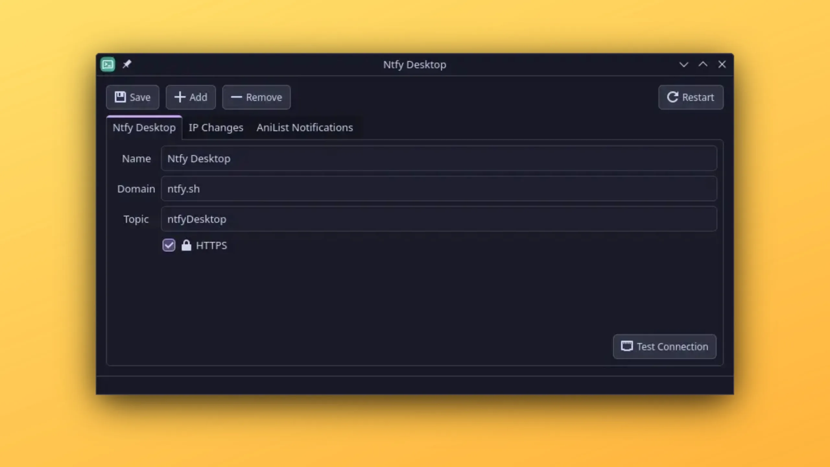
Task: Add a new notification tab
Action: pyautogui.click(x=191, y=97)
